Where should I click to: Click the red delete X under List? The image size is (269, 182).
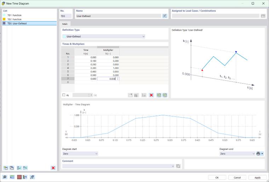click(x=53, y=168)
